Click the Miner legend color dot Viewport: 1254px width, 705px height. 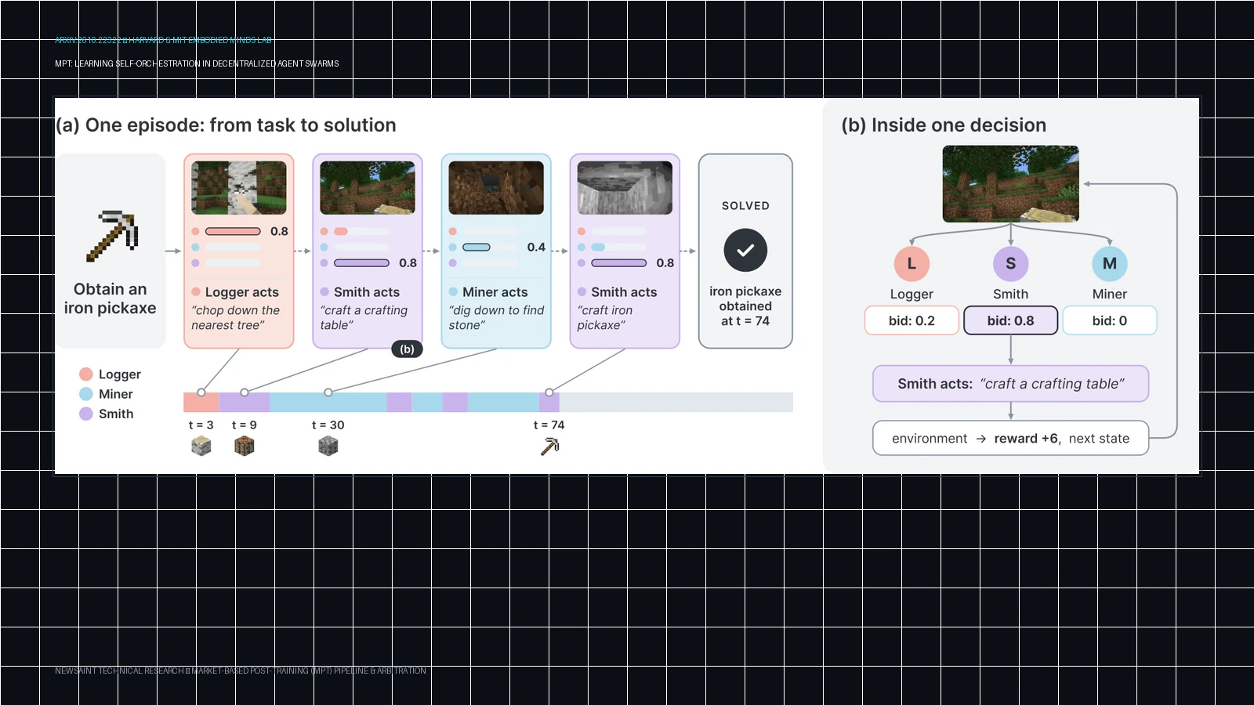[x=86, y=394]
